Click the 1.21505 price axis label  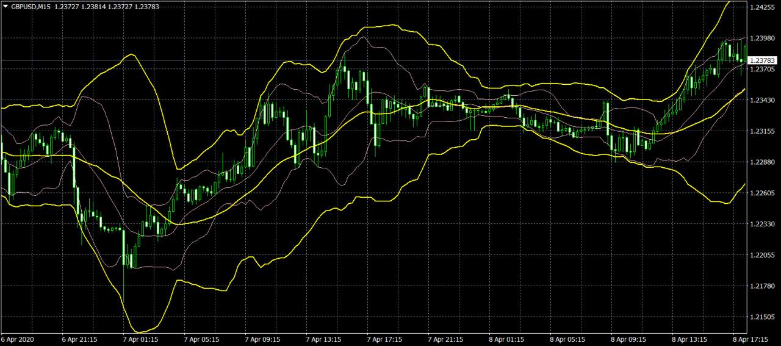(x=763, y=317)
